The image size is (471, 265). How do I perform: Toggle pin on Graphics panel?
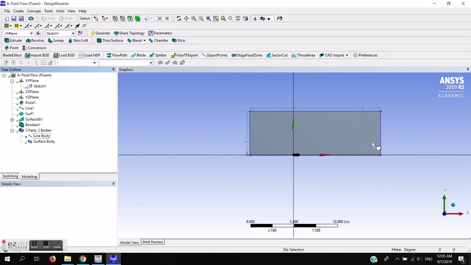point(468,70)
